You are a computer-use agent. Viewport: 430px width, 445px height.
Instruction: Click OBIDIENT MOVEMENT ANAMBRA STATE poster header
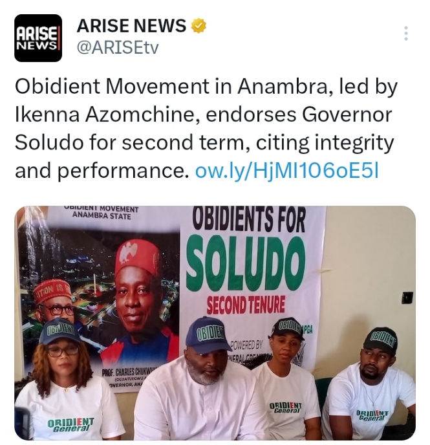102,212
